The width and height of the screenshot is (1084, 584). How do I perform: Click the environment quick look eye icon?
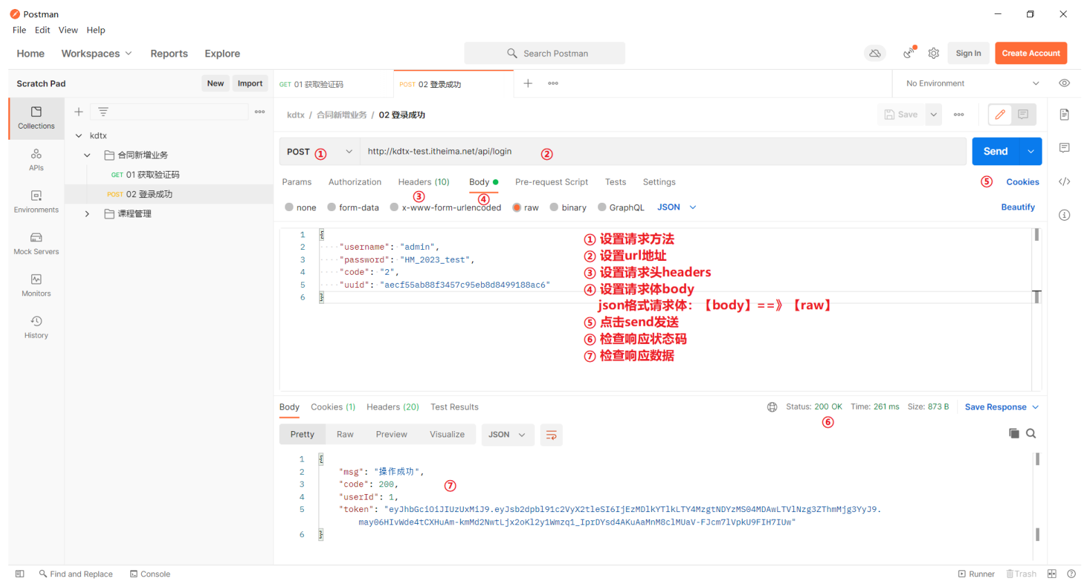coord(1065,83)
